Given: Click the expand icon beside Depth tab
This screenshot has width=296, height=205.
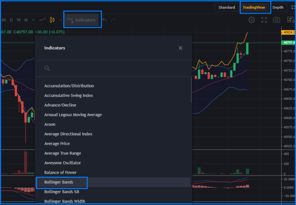Looking at the screenshot, I should 293,7.
